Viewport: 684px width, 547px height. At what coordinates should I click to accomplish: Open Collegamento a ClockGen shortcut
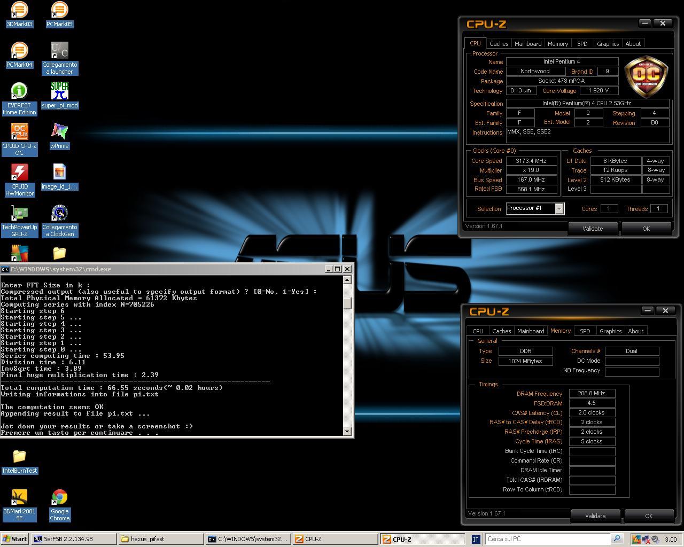59,221
